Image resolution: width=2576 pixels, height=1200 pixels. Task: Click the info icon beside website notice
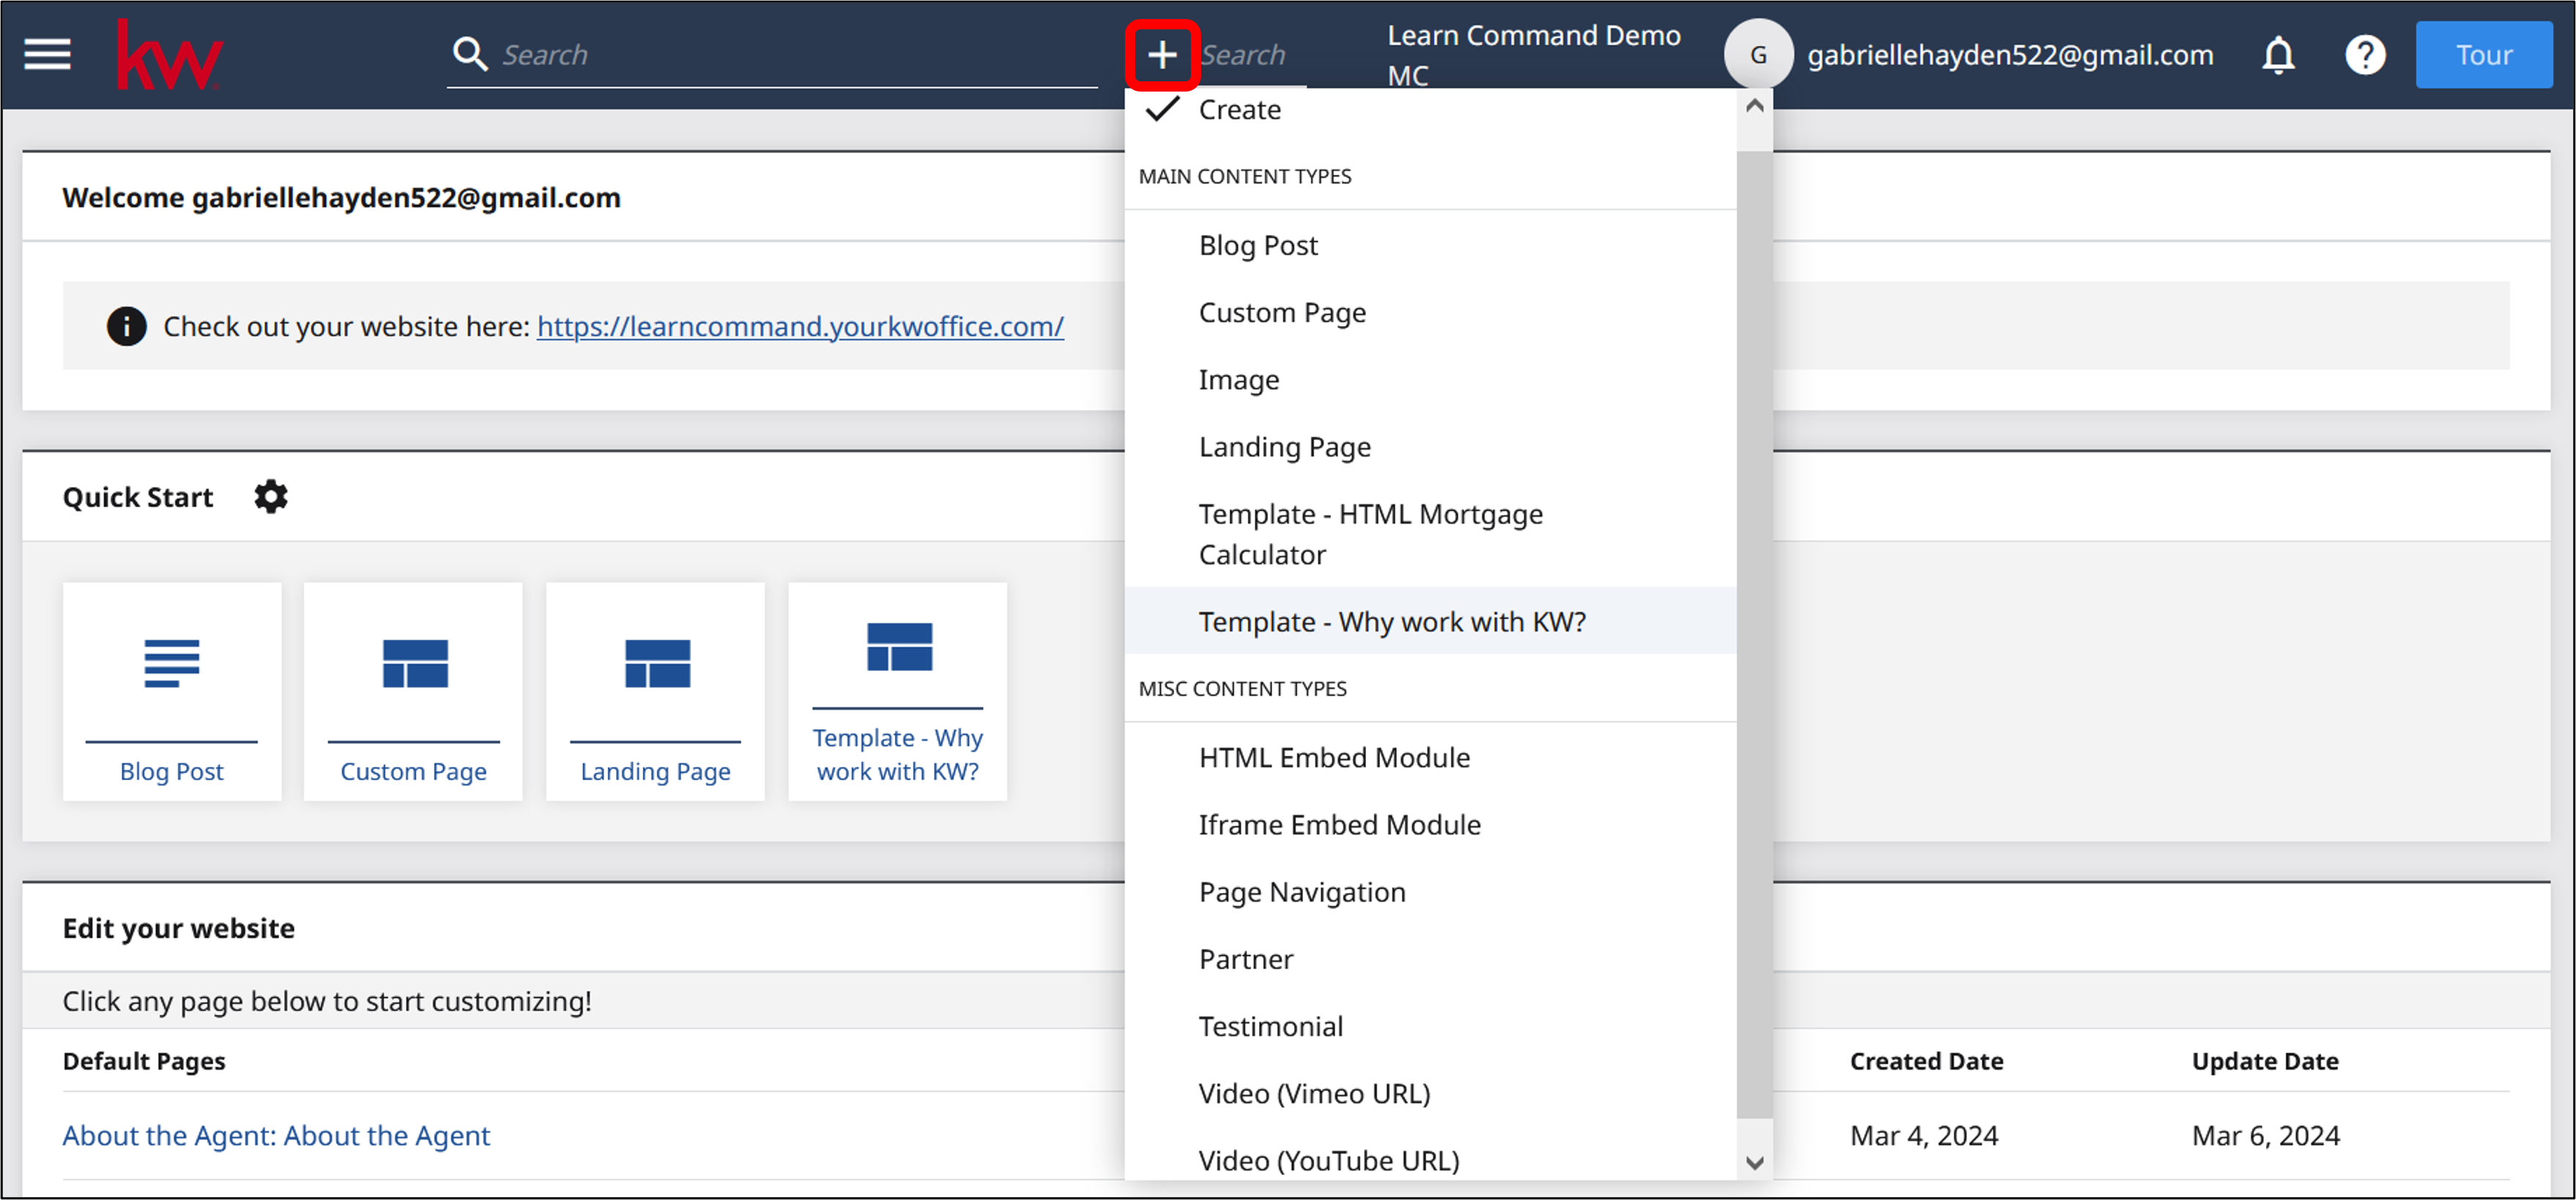click(126, 326)
